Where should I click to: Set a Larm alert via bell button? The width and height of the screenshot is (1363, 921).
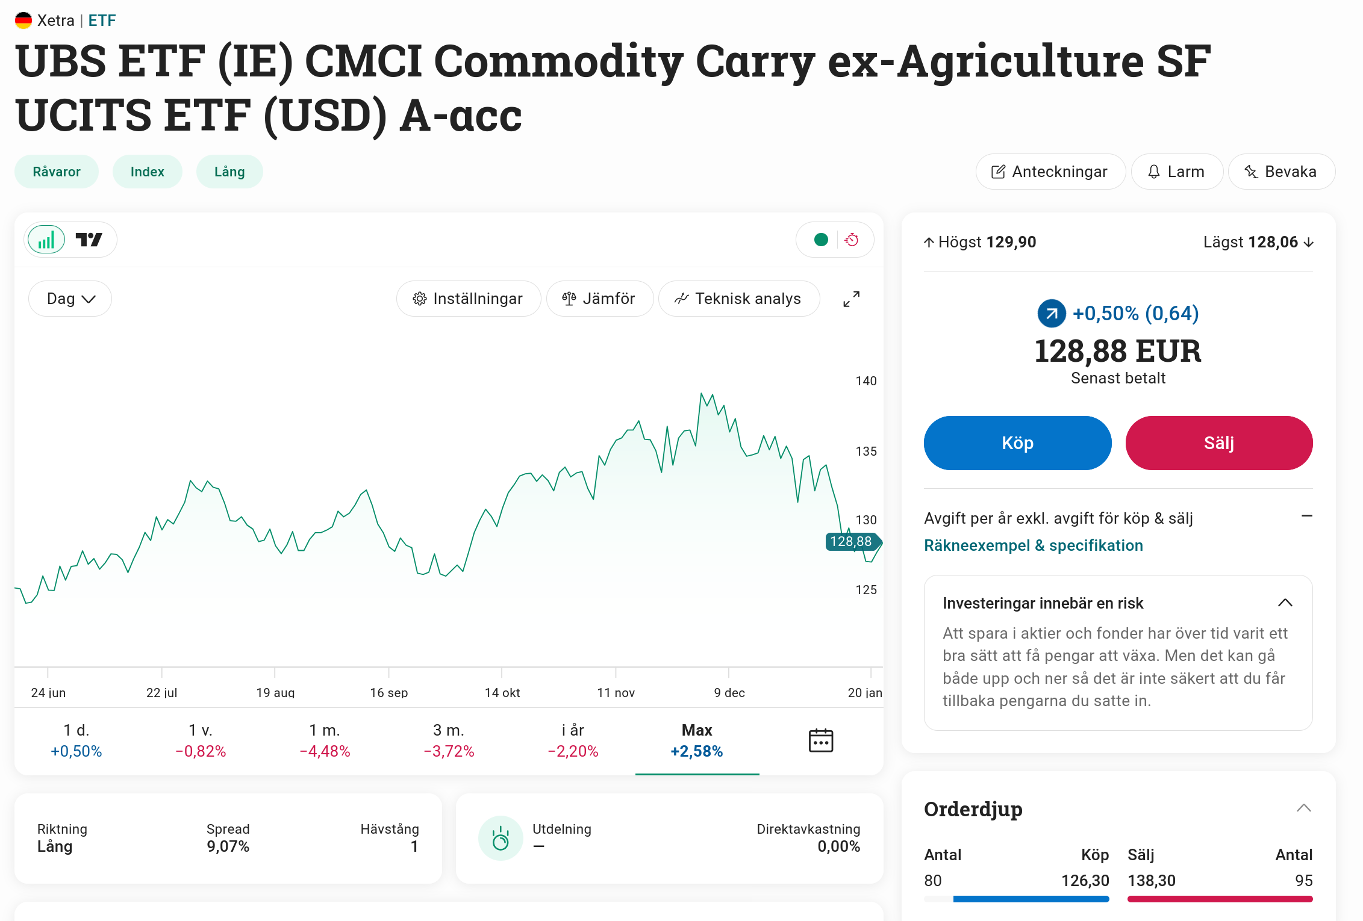1176,172
